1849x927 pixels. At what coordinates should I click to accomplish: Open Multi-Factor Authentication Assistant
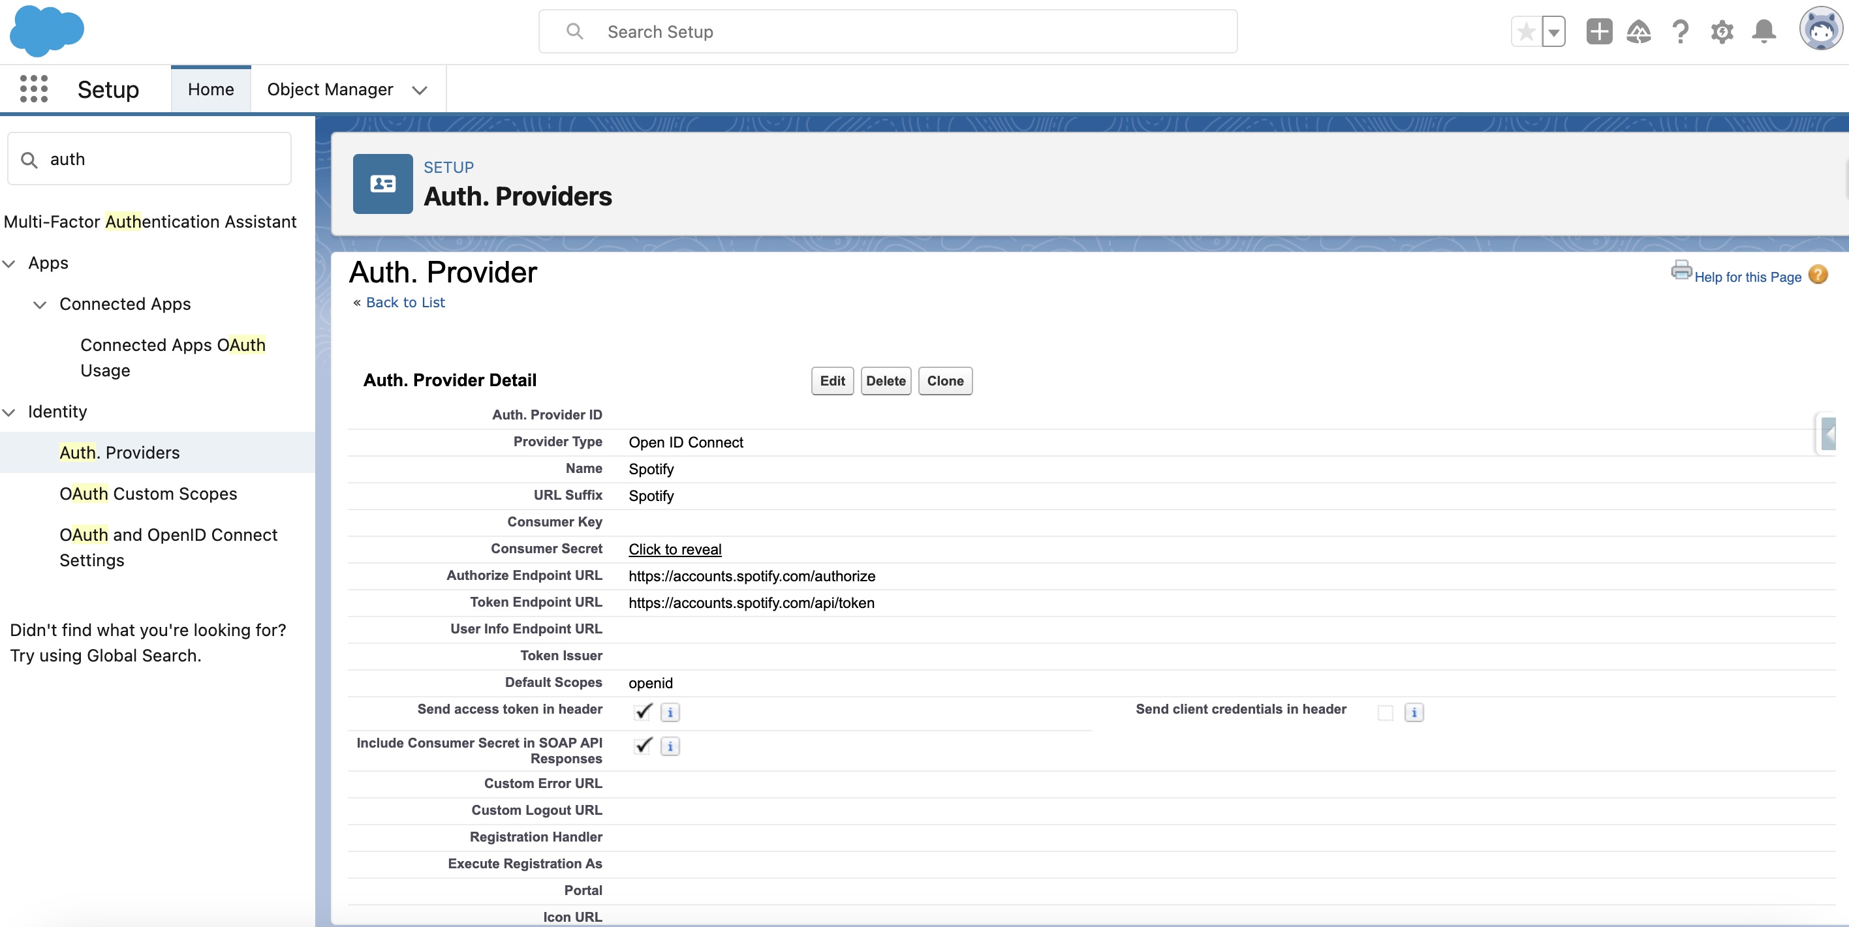click(x=150, y=222)
